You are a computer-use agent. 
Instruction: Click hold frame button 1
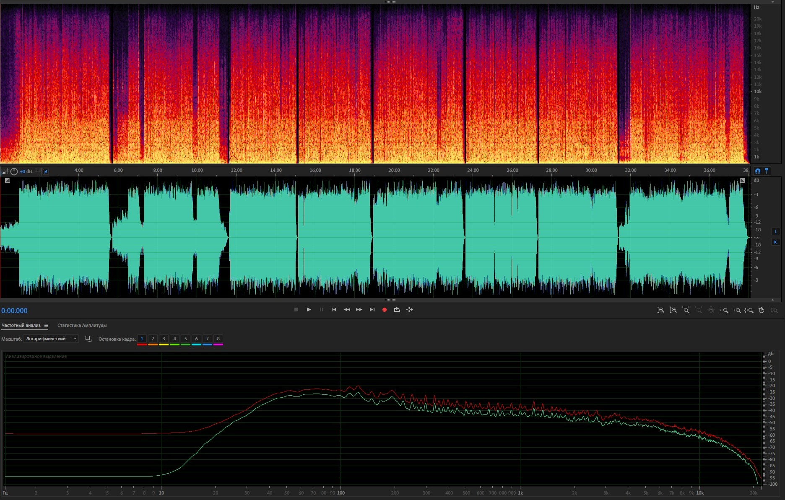[x=142, y=339]
